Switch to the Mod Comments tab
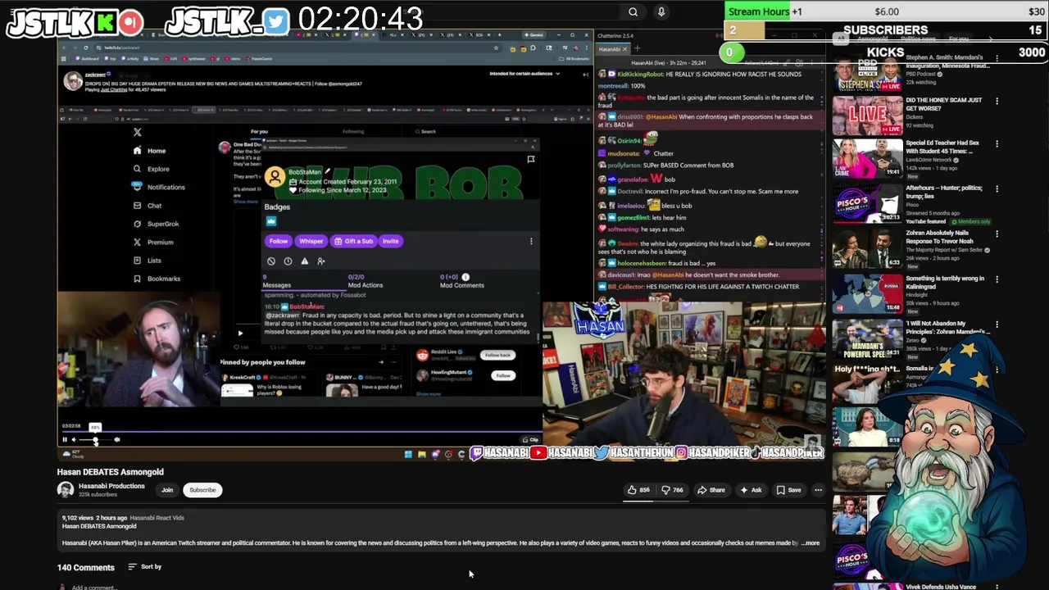This screenshot has width=1049, height=590. (461, 281)
